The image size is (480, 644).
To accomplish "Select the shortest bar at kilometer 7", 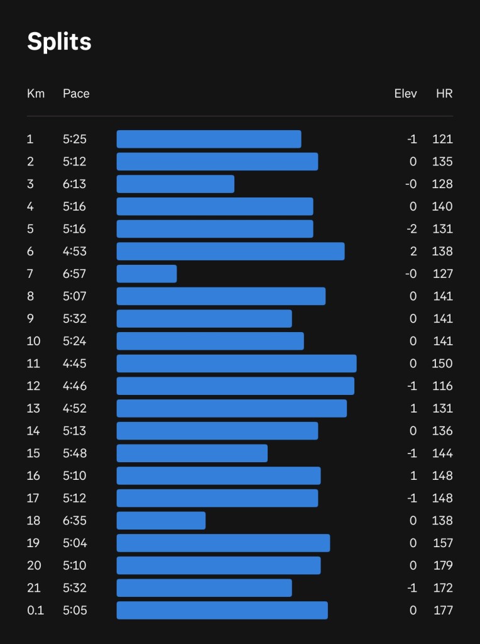I will 146,274.
